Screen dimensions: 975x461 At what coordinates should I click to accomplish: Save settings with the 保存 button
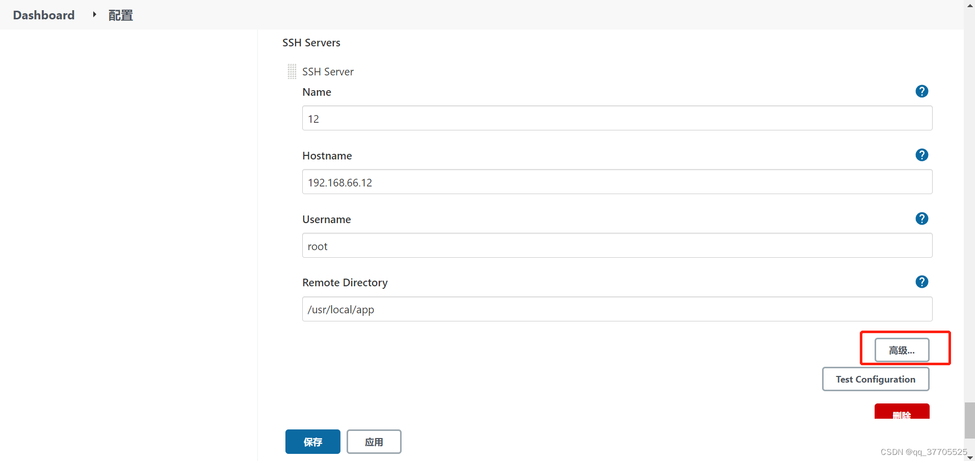click(313, 442)
